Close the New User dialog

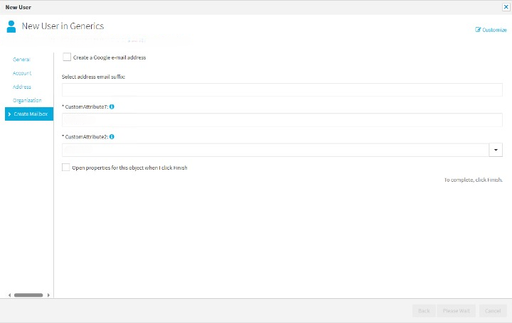tap(506, 7)
